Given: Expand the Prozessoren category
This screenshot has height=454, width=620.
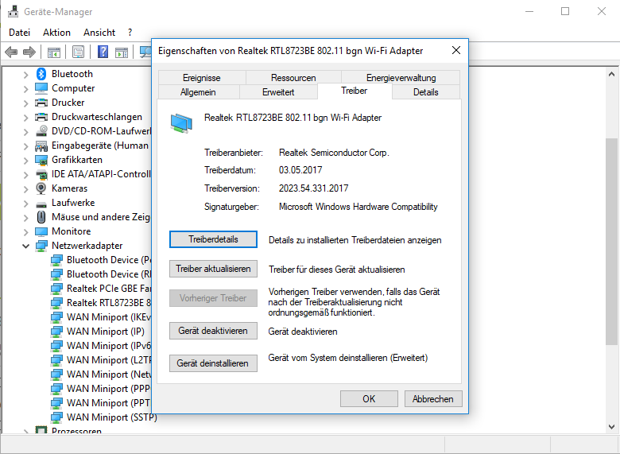Looking at the screenshot, I should pyautogui.click(x=25, y=432).
